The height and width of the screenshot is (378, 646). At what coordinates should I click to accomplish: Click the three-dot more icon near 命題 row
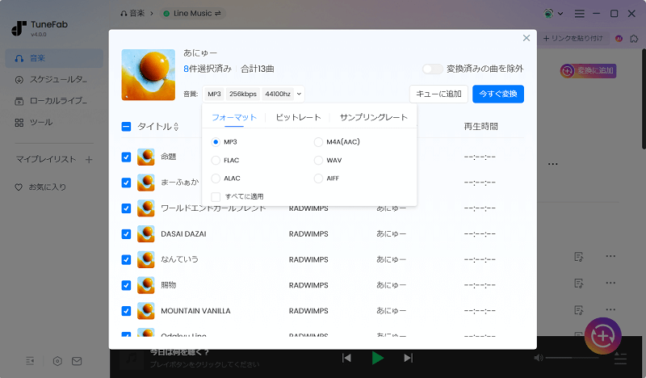(x=552, y=164)
